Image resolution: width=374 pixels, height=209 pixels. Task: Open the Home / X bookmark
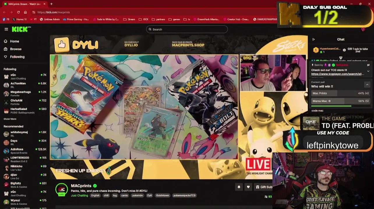click(20, 19)
